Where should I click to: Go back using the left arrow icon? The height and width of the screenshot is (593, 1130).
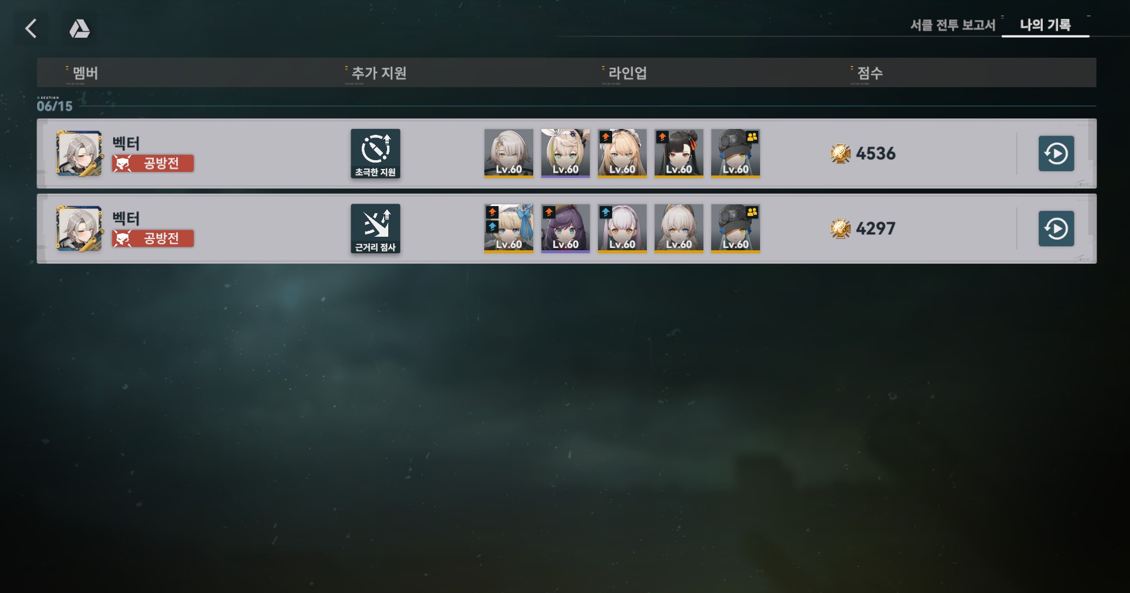[31, 28]
